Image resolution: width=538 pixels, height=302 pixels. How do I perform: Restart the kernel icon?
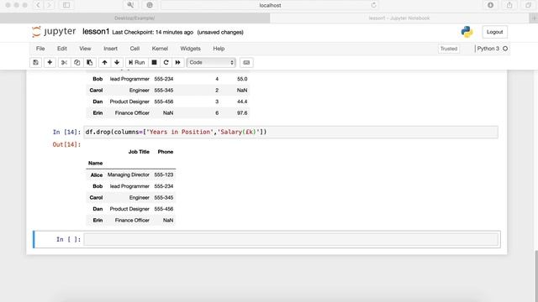click(166, 62)
